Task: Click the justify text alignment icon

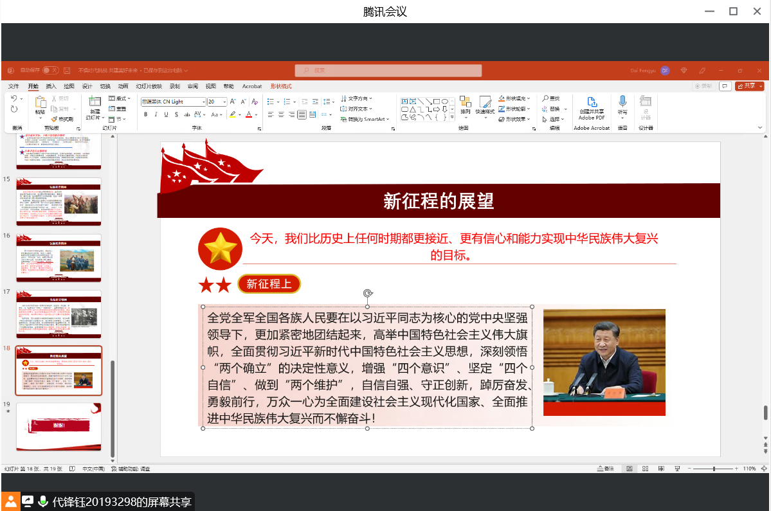Action: (x=302, y=114)
